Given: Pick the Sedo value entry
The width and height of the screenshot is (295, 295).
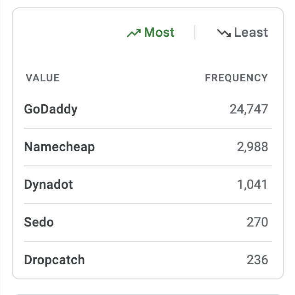Looking at the screenshot, I should coord(39,222).
